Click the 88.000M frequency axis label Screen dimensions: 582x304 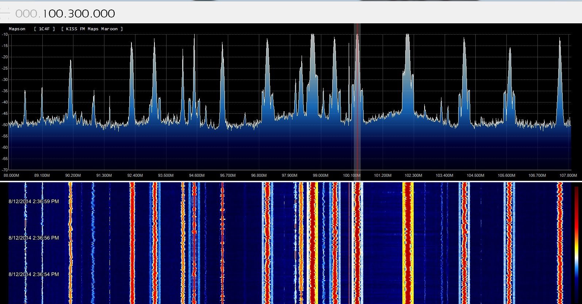pos(11,175)
